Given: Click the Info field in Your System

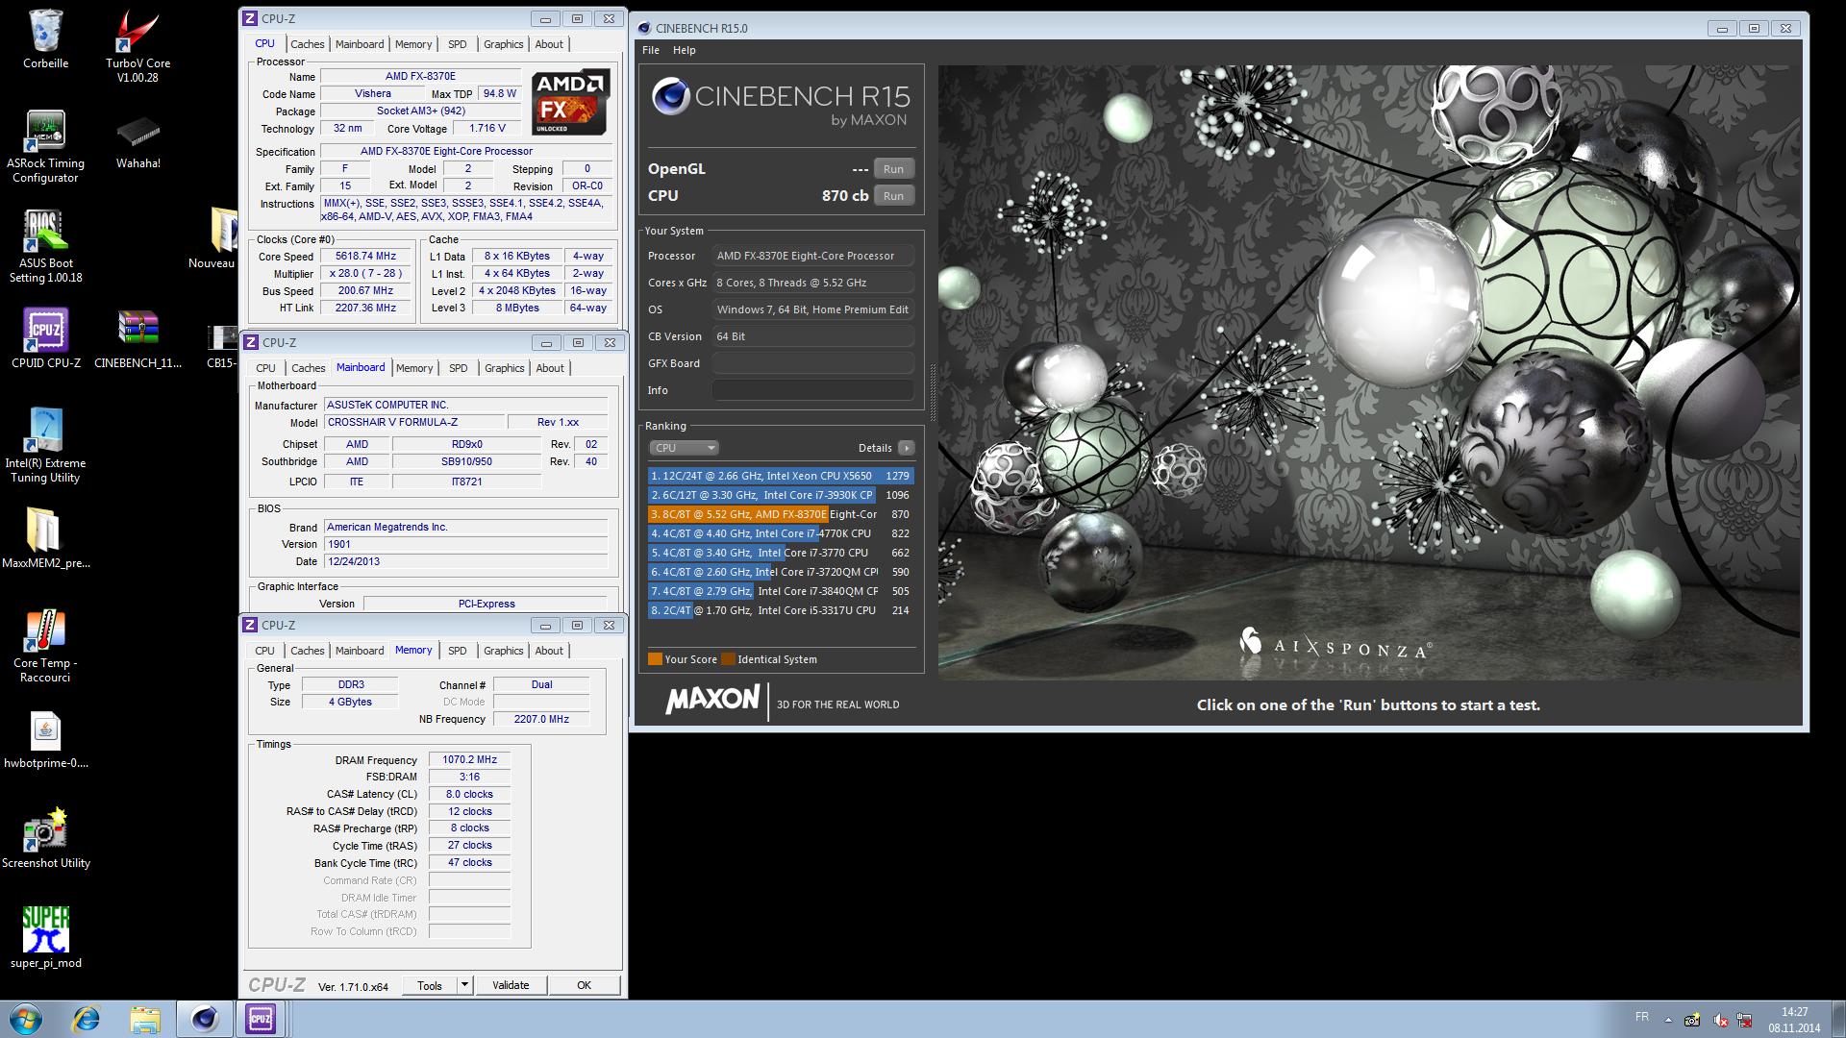Looking at the screenshot, I should click(x=812, y=390).
